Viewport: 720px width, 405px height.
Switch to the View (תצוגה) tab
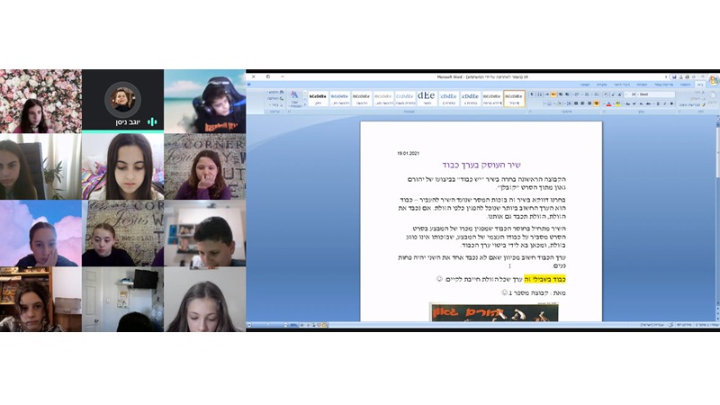584,85
